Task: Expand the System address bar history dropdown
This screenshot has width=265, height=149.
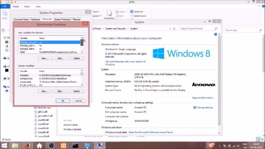Action: (x=170, y=29)
